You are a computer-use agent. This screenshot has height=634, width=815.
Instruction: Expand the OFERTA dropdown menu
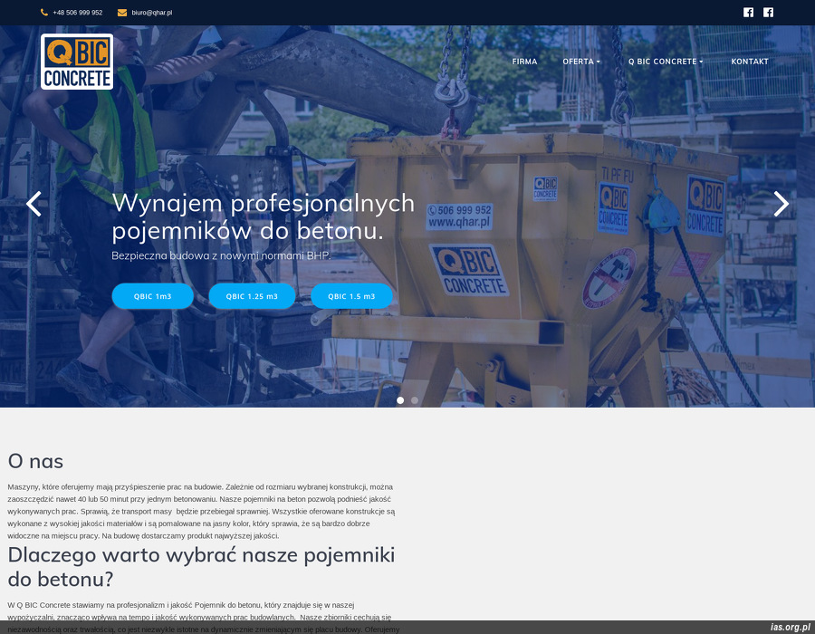(580, 62)
